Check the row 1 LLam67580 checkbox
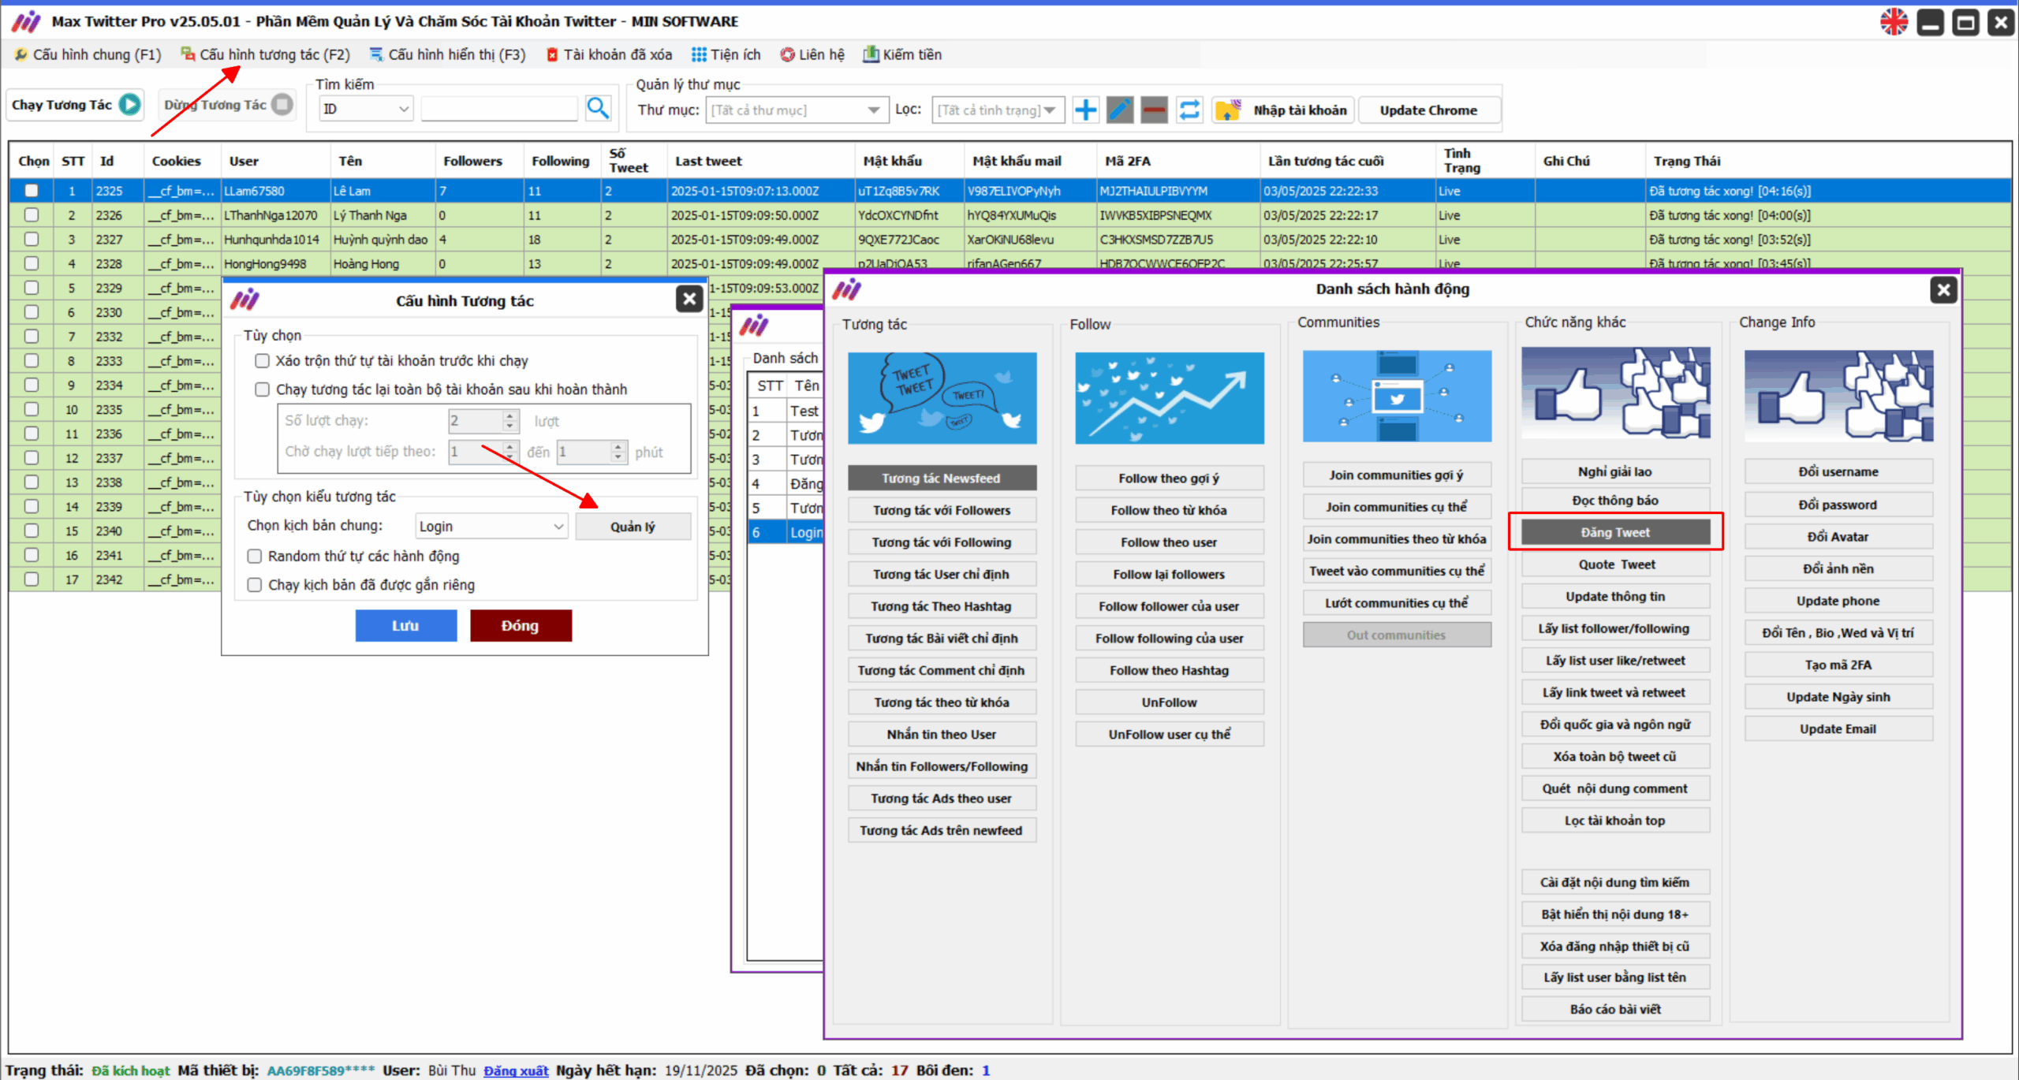 32,191
